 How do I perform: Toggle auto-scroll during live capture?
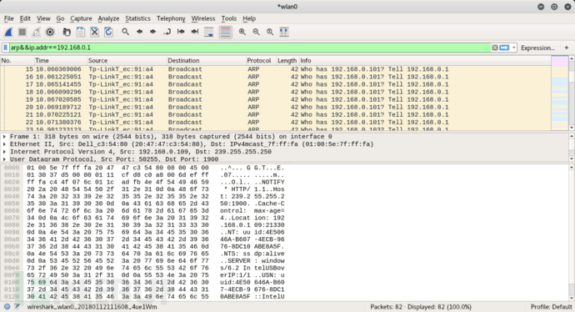pyautogui.click(x=209, y=33)
